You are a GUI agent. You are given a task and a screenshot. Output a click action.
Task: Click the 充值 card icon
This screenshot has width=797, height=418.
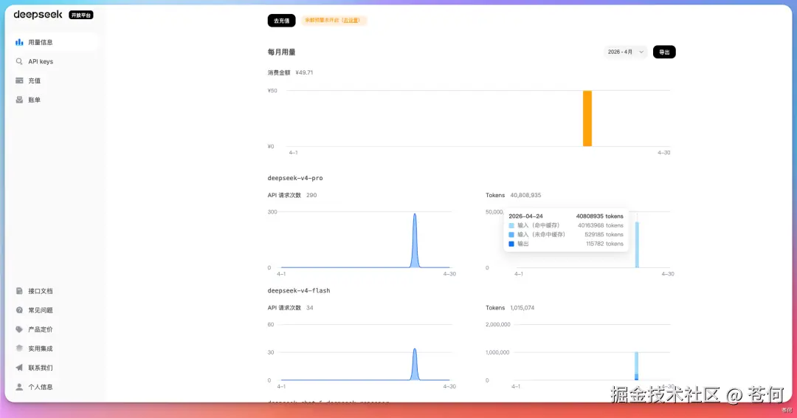pyautogui.click(x=19, y=80)
